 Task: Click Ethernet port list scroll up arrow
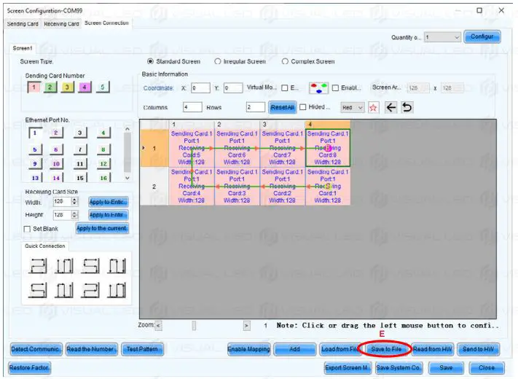[x=127, y=129]
